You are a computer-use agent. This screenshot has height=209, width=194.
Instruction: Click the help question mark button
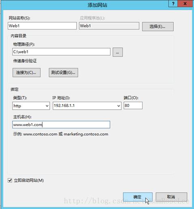173,4
